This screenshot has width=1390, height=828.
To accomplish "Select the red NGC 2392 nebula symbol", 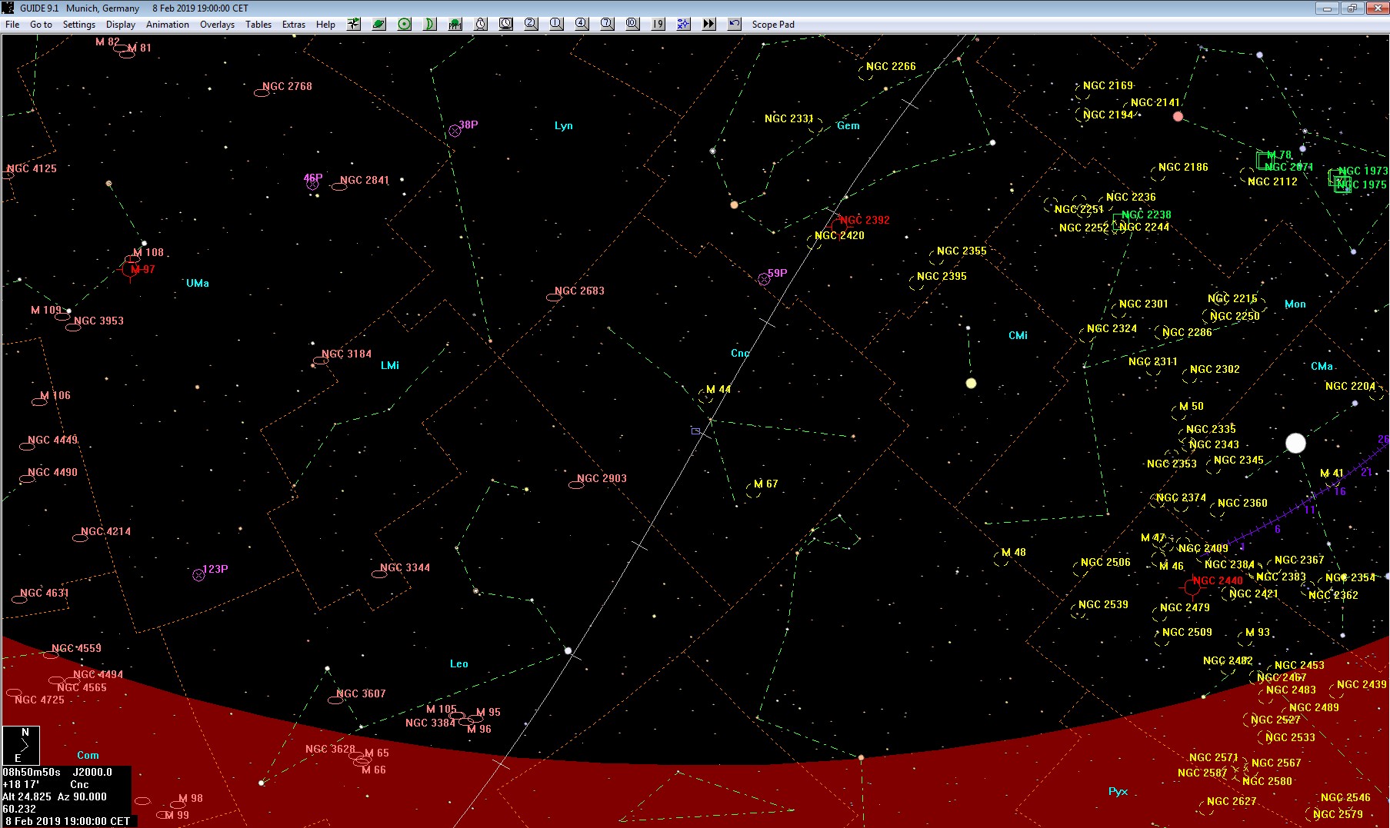I will coord(839,225).
